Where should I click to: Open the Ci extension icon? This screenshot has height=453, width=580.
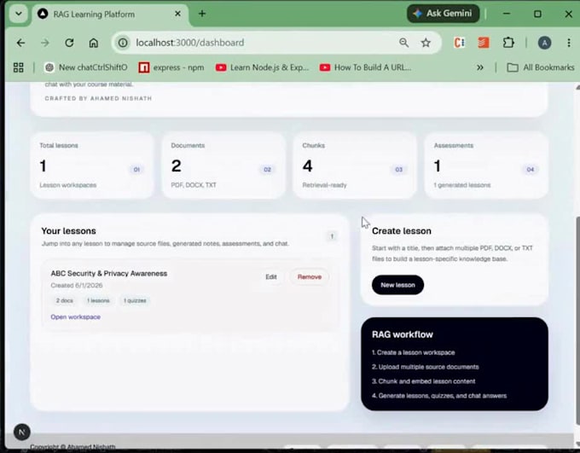point(460,43)
